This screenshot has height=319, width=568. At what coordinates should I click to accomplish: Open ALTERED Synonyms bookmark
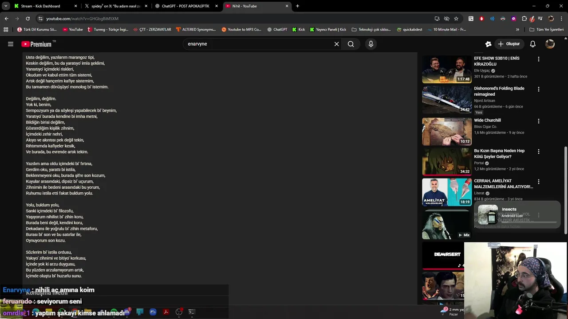tap(196, 30)
